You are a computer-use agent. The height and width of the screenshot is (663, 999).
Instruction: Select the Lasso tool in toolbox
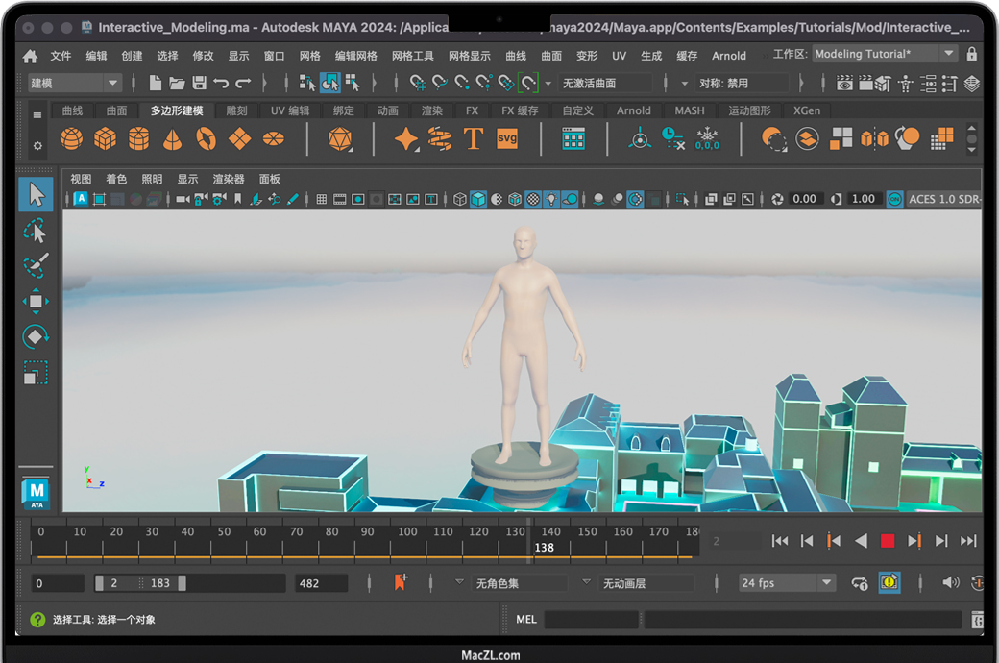point(36,231)
